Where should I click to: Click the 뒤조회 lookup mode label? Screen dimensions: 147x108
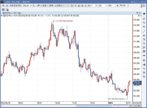[123, 6]
